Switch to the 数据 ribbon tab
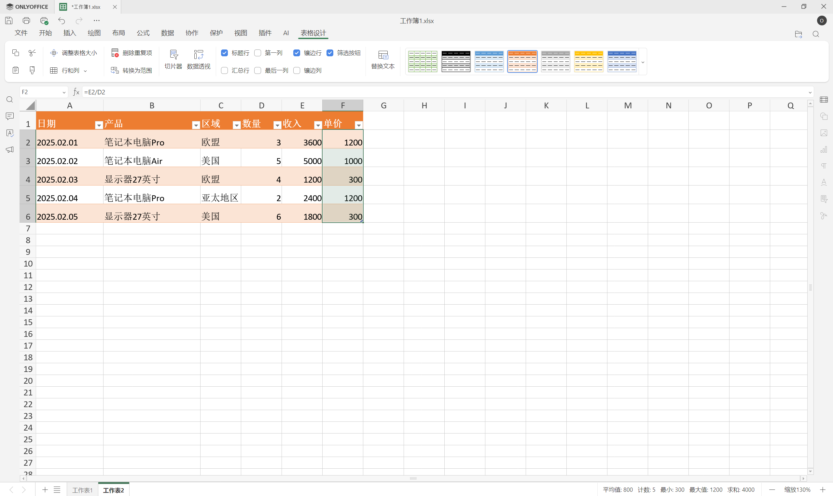The image size is (833, 496). point(167,33)
